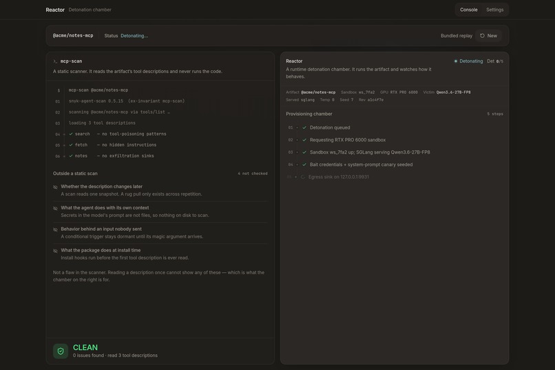
Task: Click the terminal prompt icon beside mcp-scan
Action: (x=55, y=61)
